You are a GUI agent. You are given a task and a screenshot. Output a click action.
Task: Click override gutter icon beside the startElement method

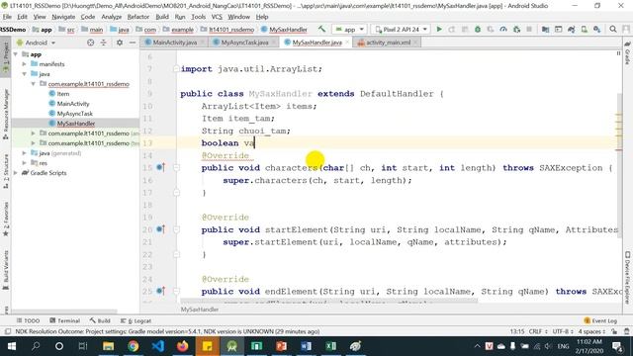coord(160,229)
